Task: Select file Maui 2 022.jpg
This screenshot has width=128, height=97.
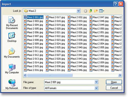Action: tap(55, 36)
